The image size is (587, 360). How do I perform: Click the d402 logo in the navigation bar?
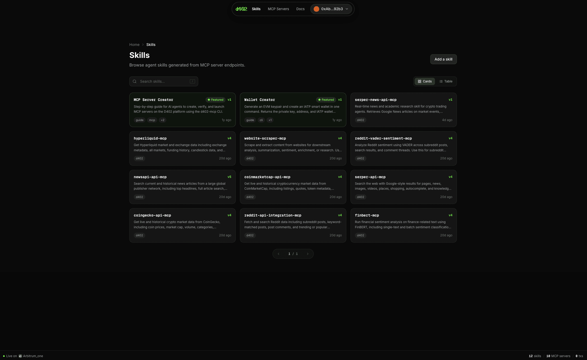click(x=241, y=9)
